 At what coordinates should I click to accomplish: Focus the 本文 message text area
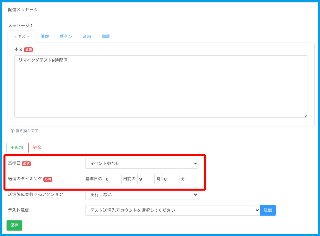pyautogui.click(x=161, y=87)
